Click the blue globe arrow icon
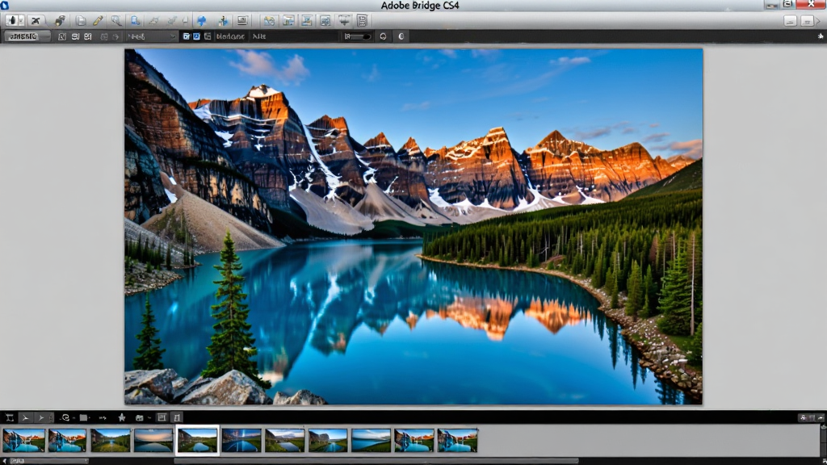 tap(201, 20)
